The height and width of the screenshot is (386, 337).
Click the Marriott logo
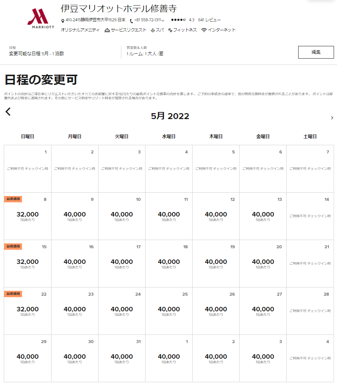(41, 19)
